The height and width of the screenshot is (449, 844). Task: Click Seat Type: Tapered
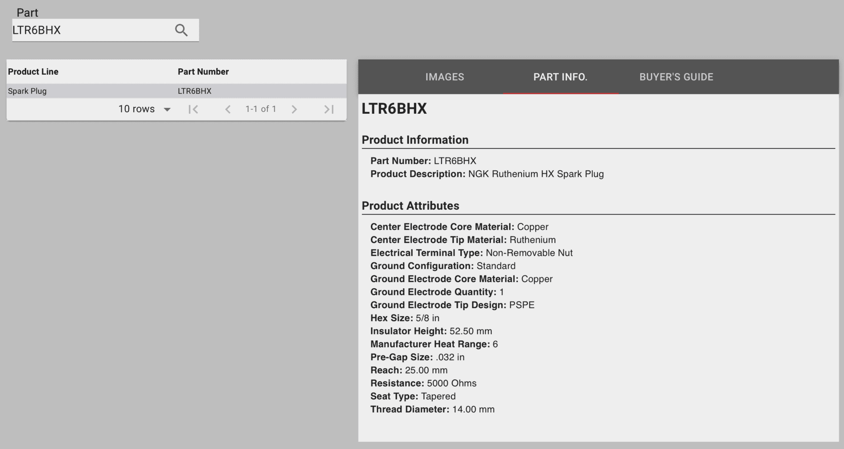click(413, 396)
